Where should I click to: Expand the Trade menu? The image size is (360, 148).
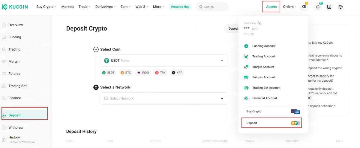tap(85, 7)
